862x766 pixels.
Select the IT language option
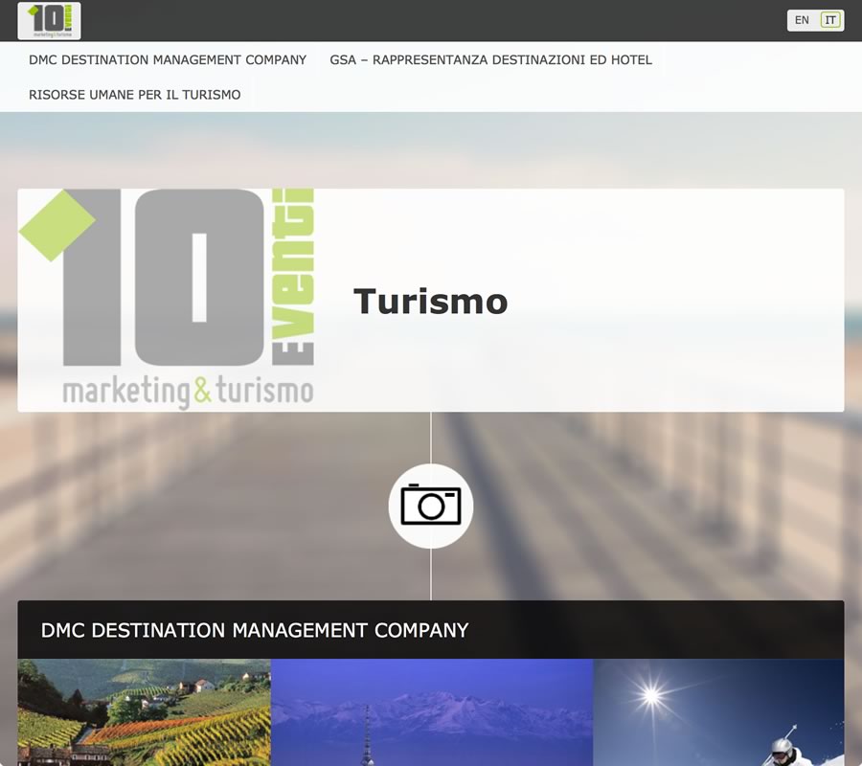coord(830,20)
